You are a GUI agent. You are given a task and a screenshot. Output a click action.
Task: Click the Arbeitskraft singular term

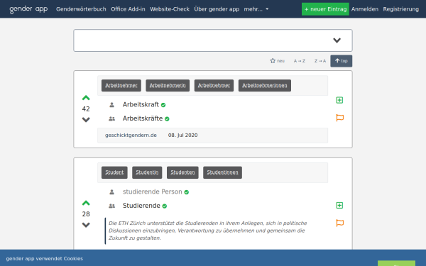point(141,104)
